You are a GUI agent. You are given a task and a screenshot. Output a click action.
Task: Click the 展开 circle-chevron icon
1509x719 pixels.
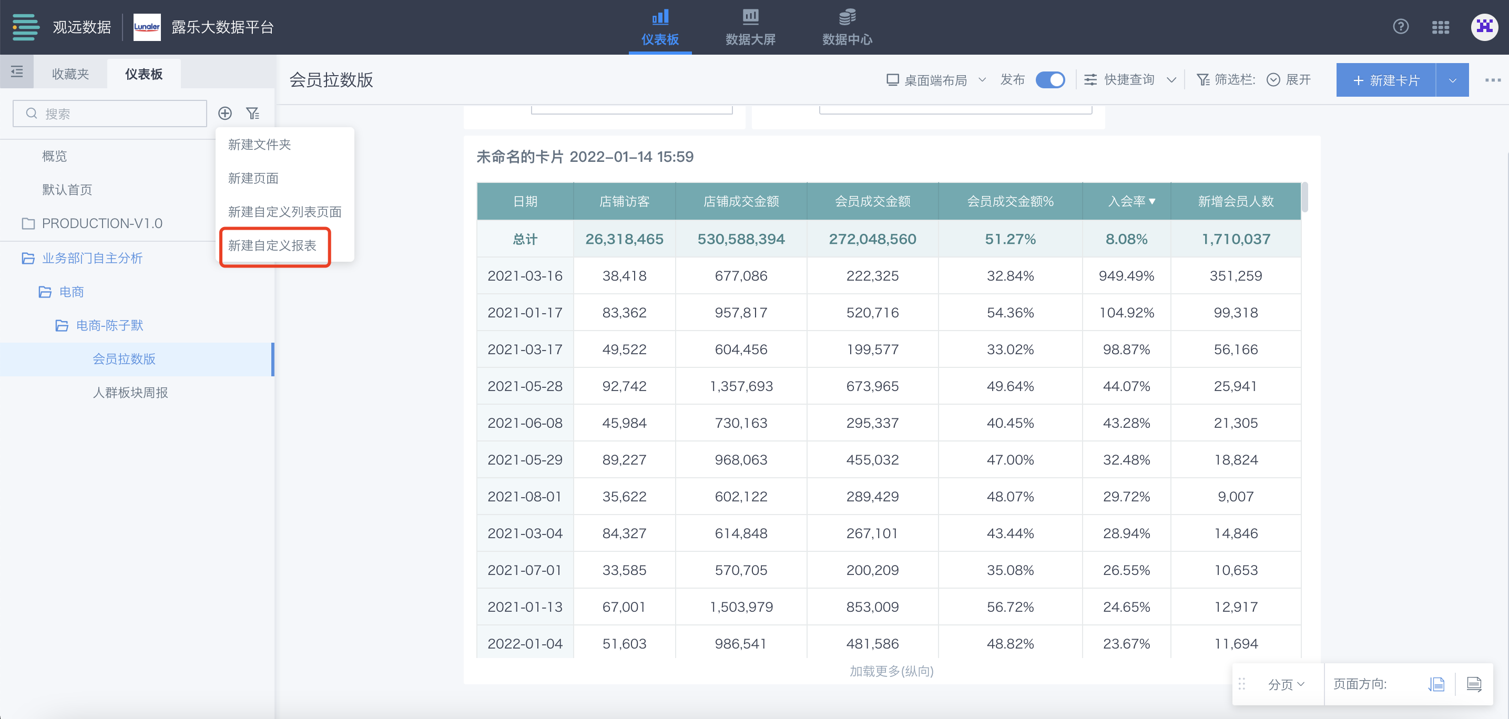[x=1273, y=80]
